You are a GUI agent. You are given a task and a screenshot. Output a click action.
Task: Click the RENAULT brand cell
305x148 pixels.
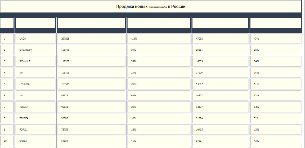click(35, 61)
